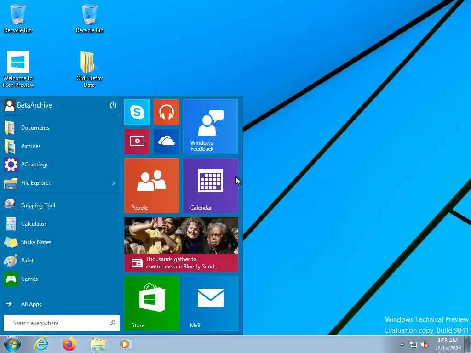The image size is (471, 353).
Task: Open the Skype tile
Action: (x=137, y=112)
